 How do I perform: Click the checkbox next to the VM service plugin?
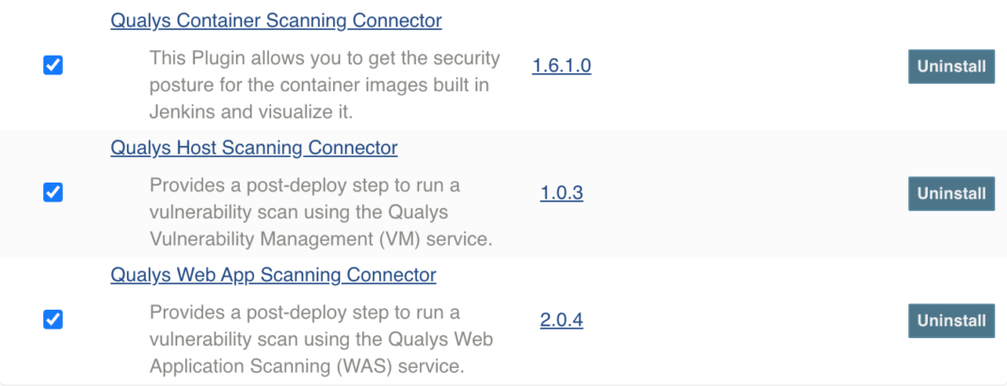click(53, 193)
